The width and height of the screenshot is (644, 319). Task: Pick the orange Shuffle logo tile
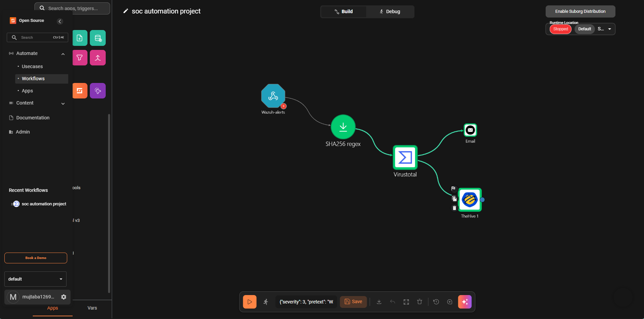pos(80,91)
